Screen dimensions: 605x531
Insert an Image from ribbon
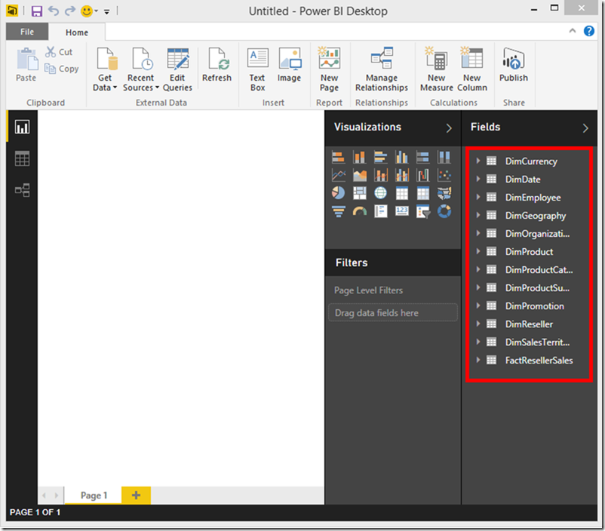point(290,65)
